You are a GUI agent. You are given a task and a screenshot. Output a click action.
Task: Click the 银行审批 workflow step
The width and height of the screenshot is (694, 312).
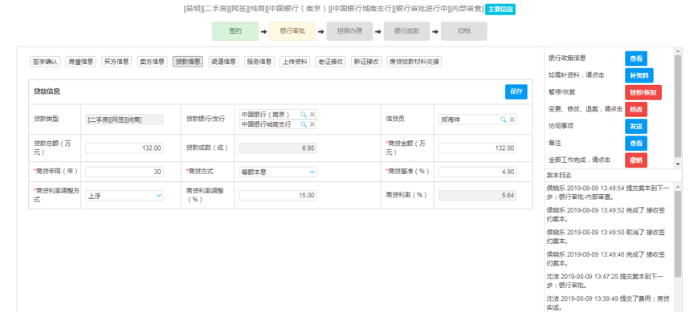292,31
